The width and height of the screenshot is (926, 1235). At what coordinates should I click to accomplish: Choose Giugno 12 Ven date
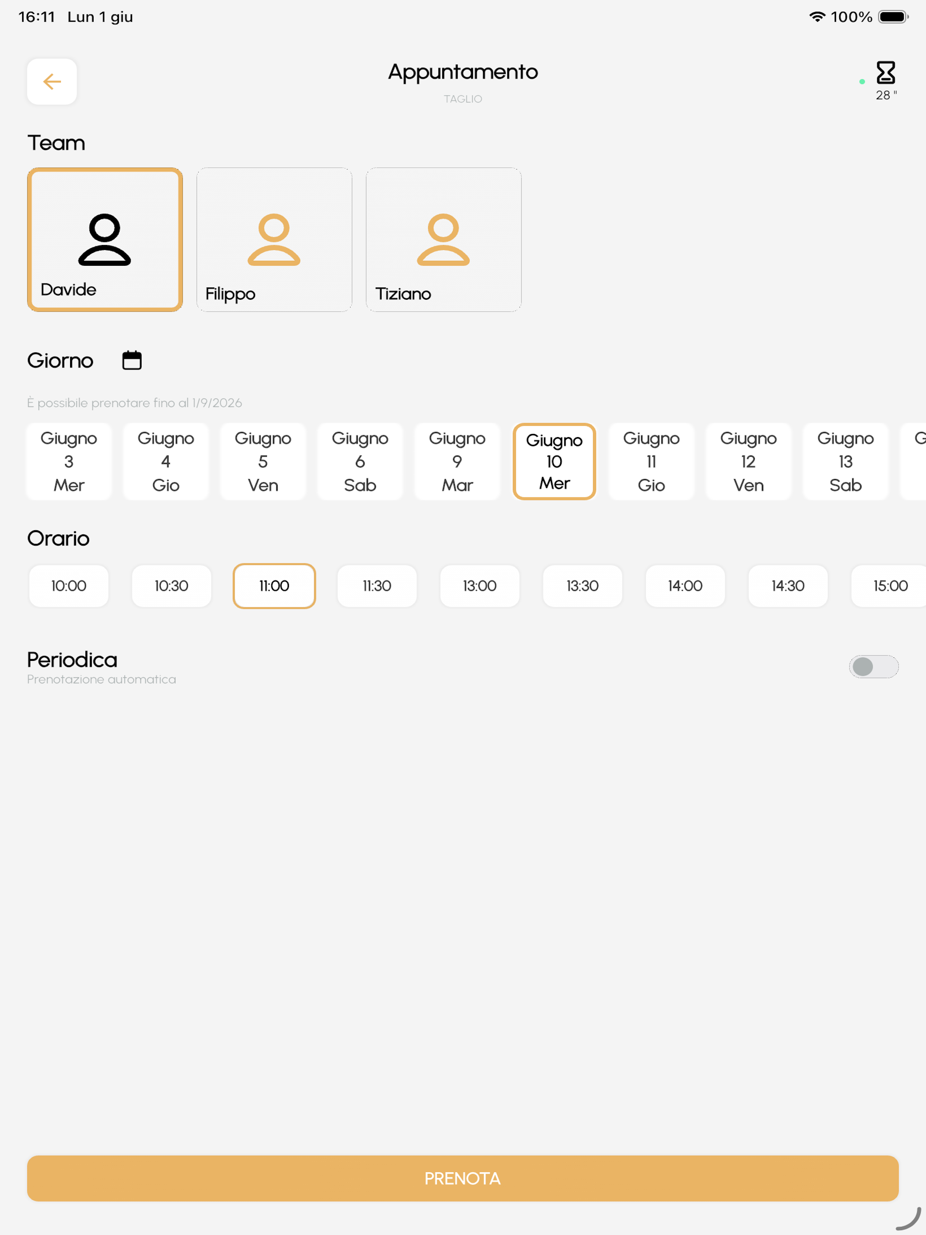click(x=748, y=461)
